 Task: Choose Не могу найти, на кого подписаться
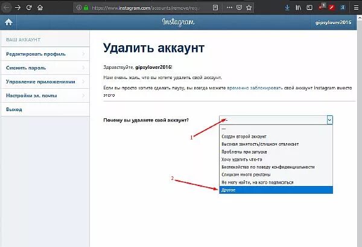pyautogui.click(x=276, y=182)
